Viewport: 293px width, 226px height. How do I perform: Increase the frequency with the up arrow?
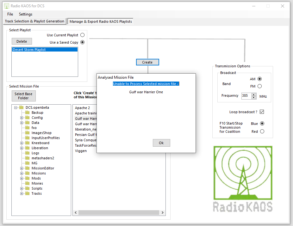pos(253,95)
